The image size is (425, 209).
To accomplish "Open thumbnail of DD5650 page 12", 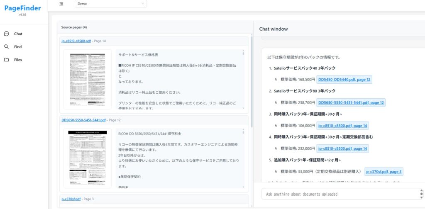I will [x=87, y=158].
